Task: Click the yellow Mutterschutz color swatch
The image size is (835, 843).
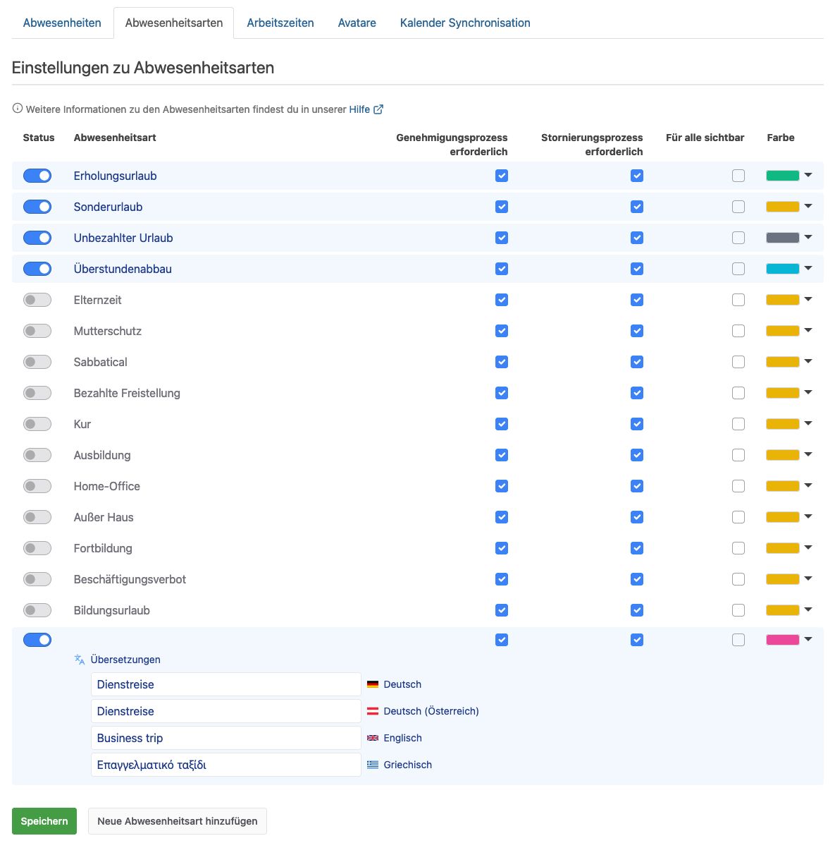Action: click(x=782, y=331)
